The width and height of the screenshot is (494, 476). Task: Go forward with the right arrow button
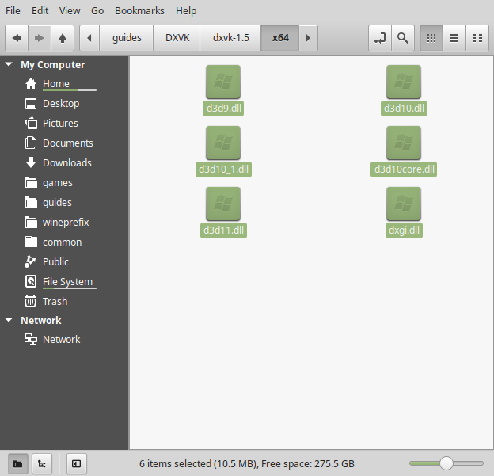click(40, 38)
